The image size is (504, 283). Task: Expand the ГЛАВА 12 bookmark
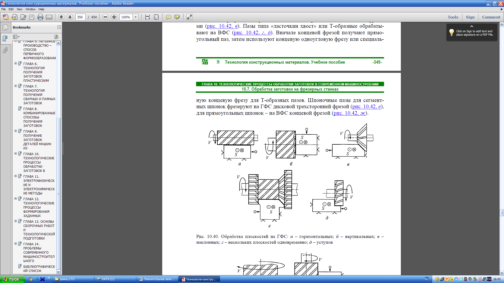click(16, 199)
